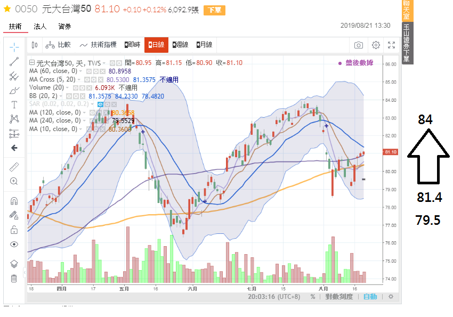
Task: Switch to the 週線 weekly chart
Action: 180,45
